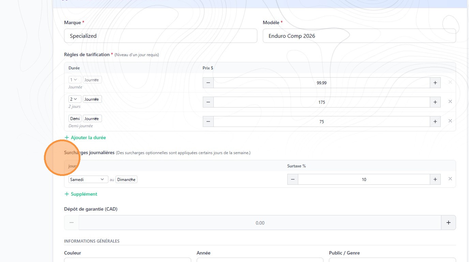
Task: Open the duration count dropdown showing 2
Action: (x=75, y=99)
